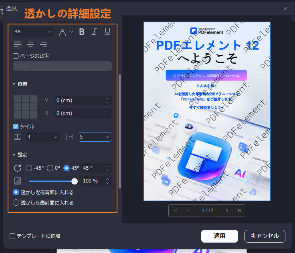Go to next preview page

coord(227,211)
